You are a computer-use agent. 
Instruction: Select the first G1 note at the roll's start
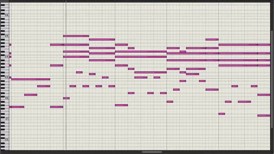(x=17, y=107)
